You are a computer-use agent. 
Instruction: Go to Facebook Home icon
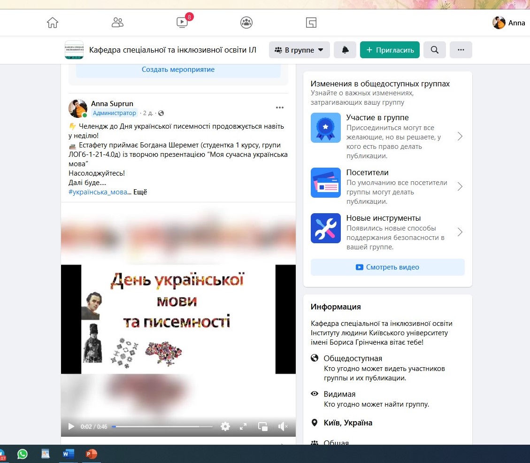(53, 23)
